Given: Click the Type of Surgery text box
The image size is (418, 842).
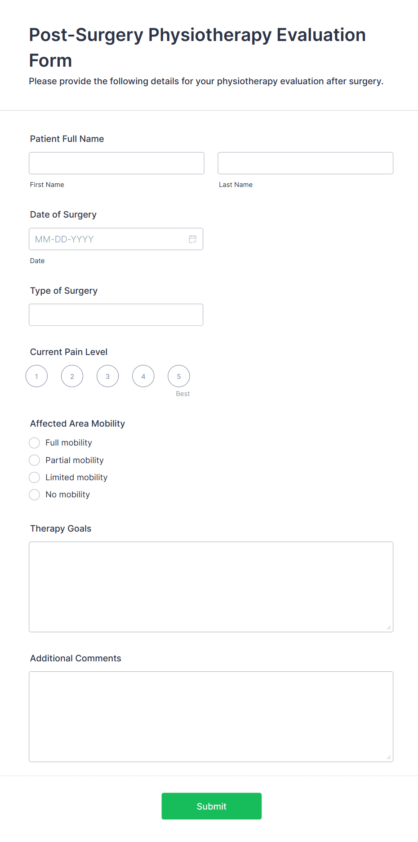Looking at the screenshot, I should point(116,315).
